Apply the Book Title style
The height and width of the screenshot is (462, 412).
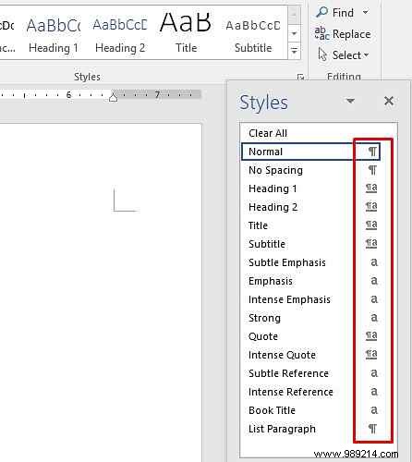click(310, 410)
